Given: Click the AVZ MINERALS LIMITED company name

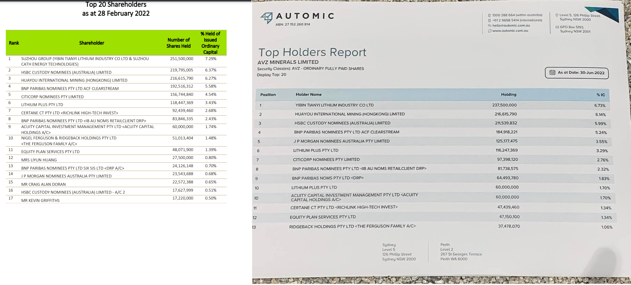Looking at the screenshot, I should 288,62.
